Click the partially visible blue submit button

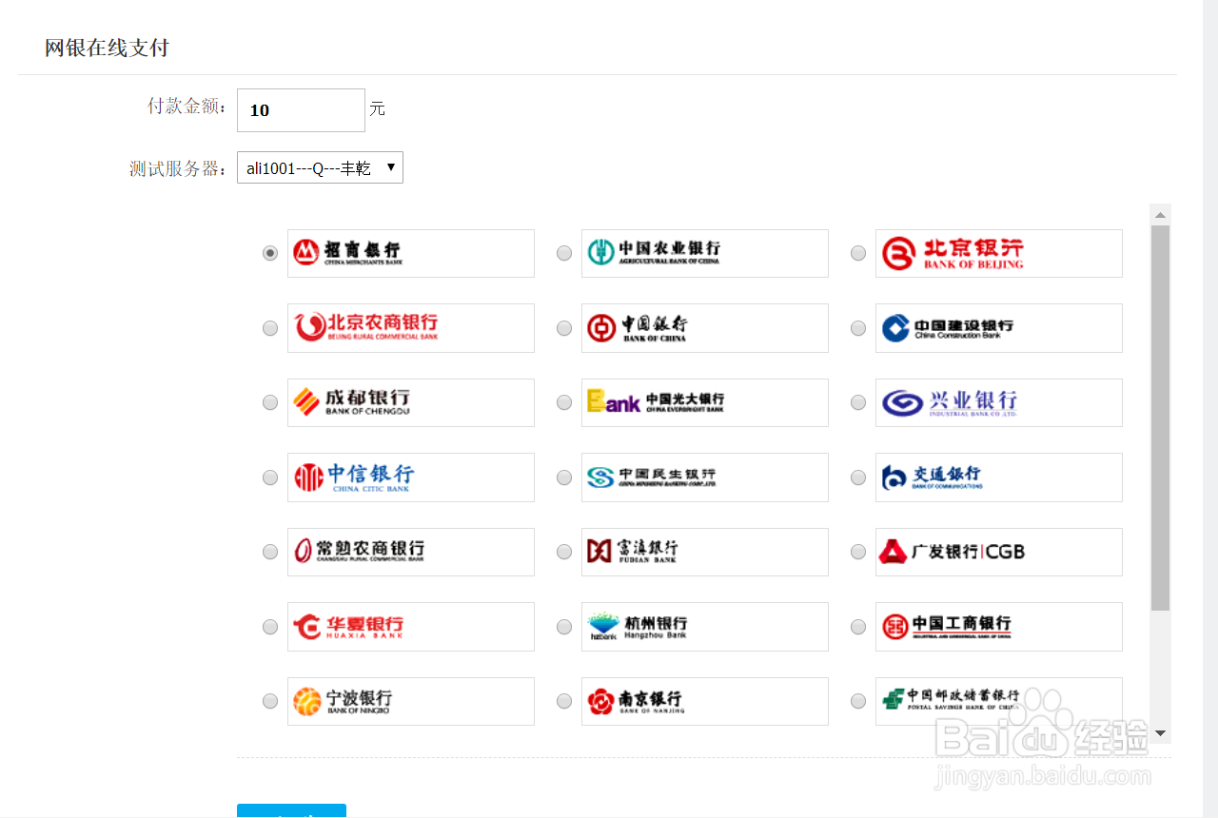pyautogui.click(x=291, y=810)
